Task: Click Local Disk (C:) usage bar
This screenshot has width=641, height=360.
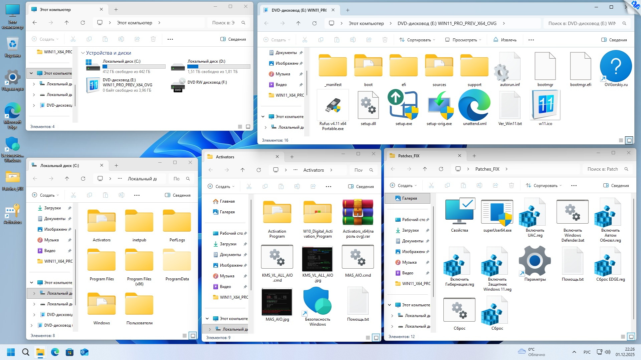Action: click(x=134, y=66)
